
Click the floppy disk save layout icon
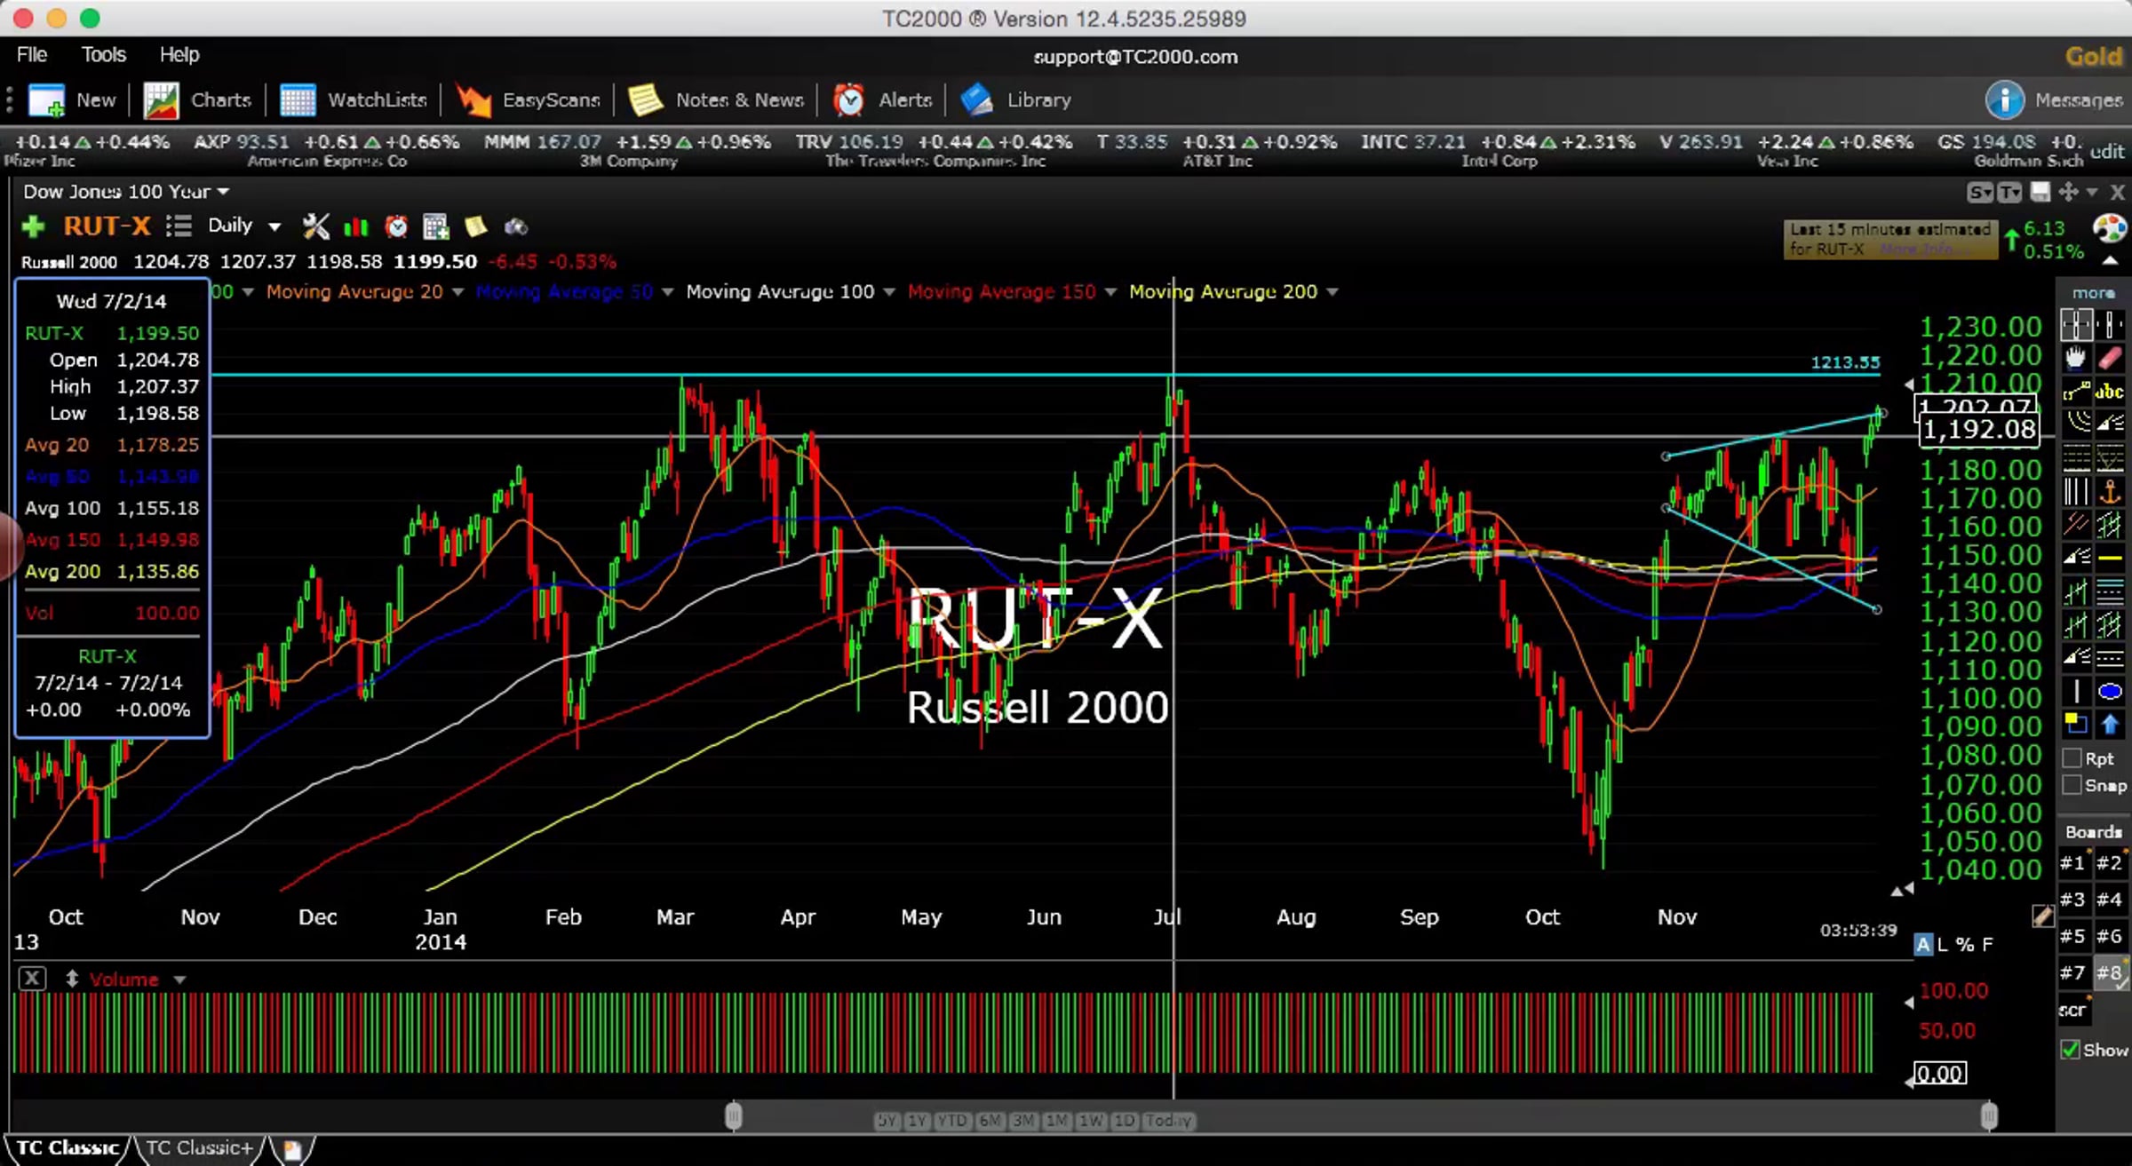[2041, 192]
